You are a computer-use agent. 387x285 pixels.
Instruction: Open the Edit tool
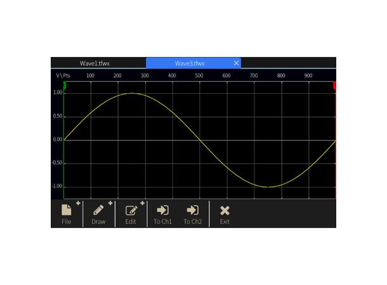pos(131,211)
